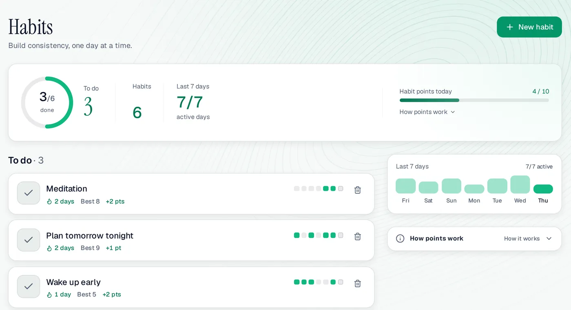Click the Meditation streak flame icon
Viewport: 571px width, 310px height.
(x=49, y=202)
